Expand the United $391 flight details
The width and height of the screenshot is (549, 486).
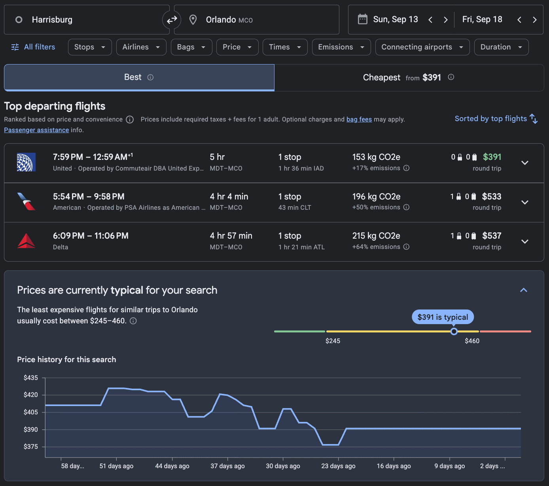(x=525, y=163)
